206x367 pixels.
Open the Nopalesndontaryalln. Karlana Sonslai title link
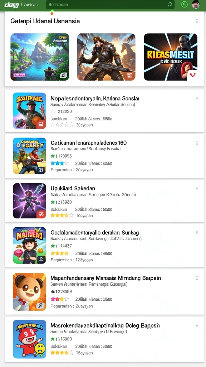[x=95, y=99]
